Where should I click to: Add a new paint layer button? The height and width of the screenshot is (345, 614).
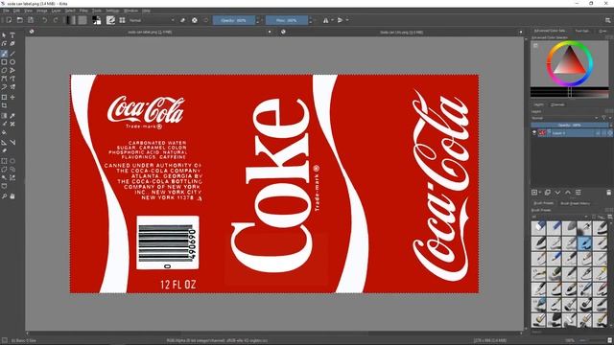pos(534,192)
